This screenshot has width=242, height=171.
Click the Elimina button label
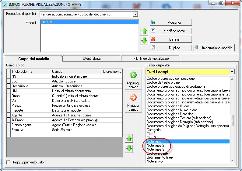(x=174, y=39)
